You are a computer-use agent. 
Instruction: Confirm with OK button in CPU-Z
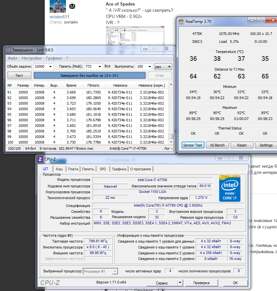point(236,283)
